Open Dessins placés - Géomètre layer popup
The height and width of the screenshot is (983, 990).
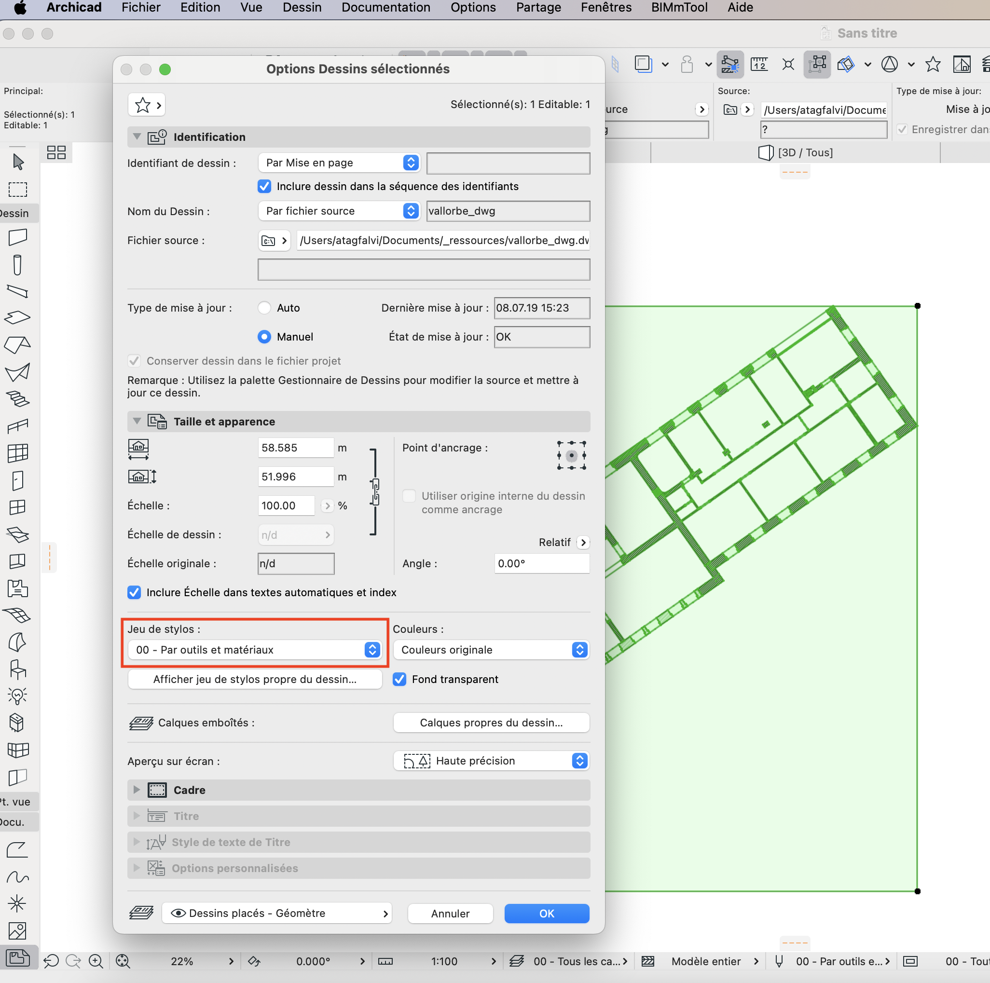point(277,913)
